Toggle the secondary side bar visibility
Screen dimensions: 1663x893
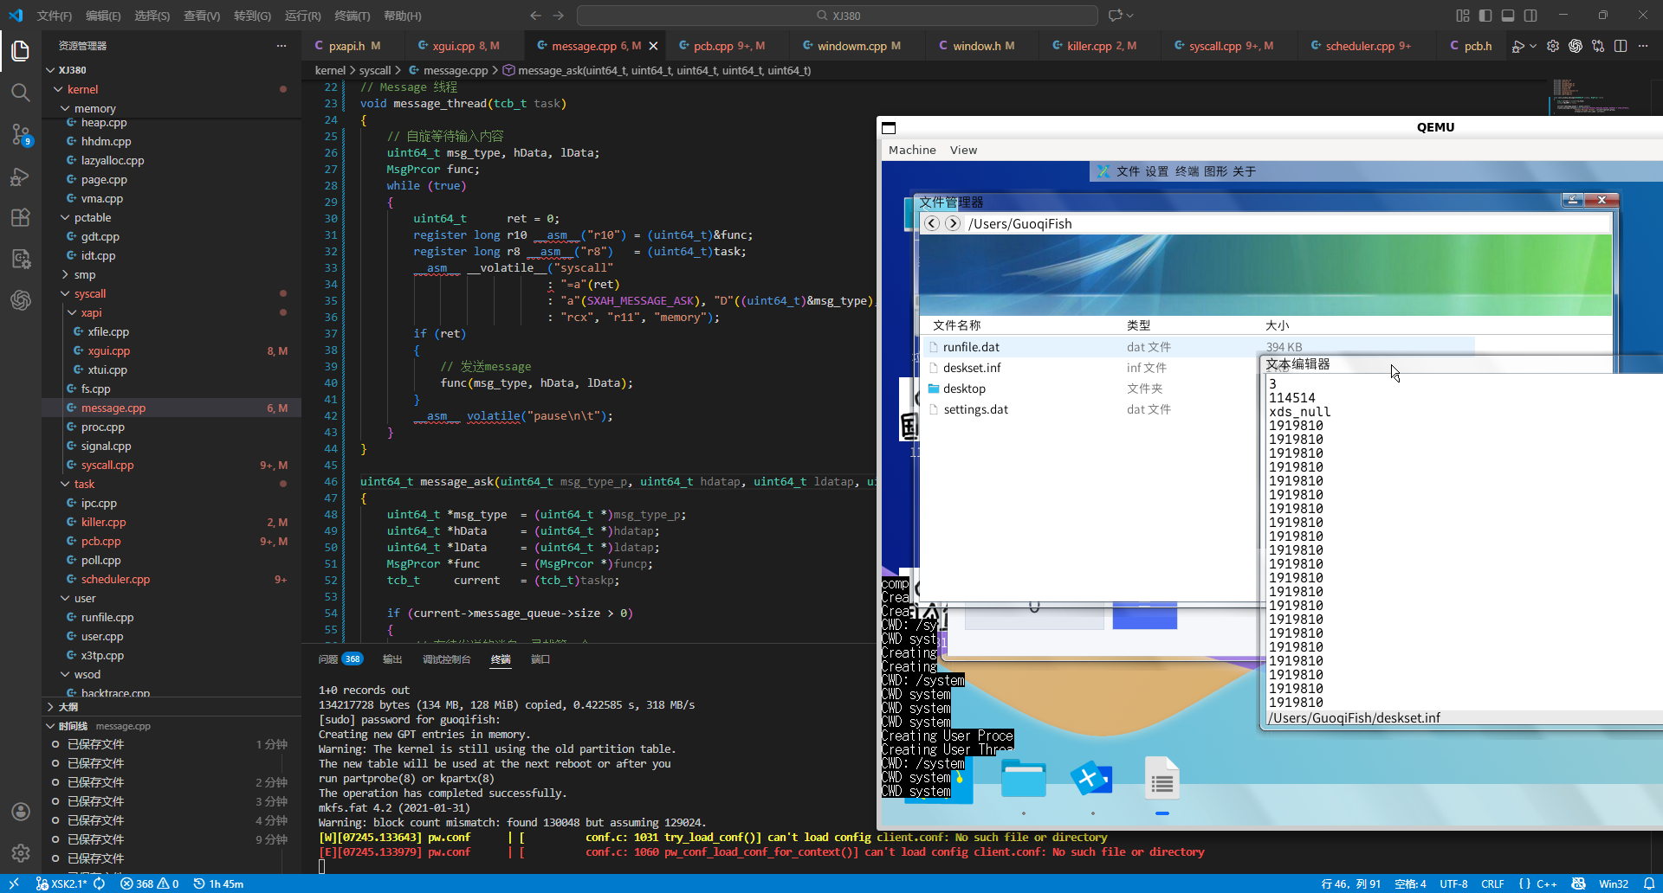[x=1530, y=16]
